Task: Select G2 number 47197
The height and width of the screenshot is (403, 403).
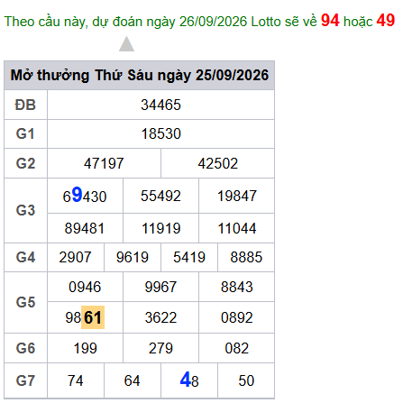Action: pyautogui.click(x=104, y=163)
